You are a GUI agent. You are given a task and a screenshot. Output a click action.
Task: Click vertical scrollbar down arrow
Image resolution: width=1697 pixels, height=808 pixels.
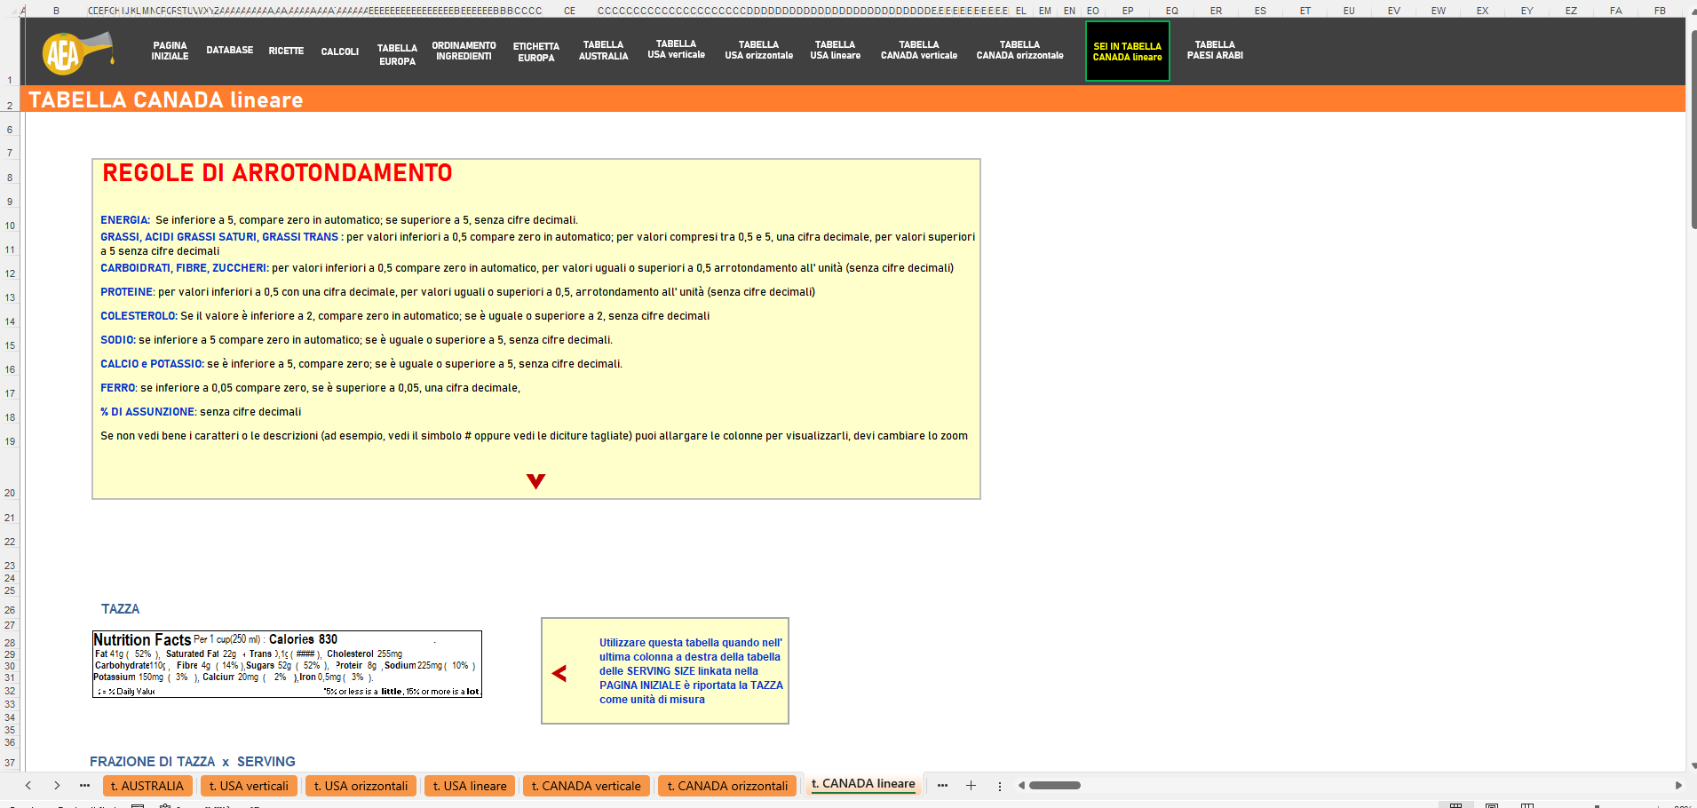(x=1693, y=765)
